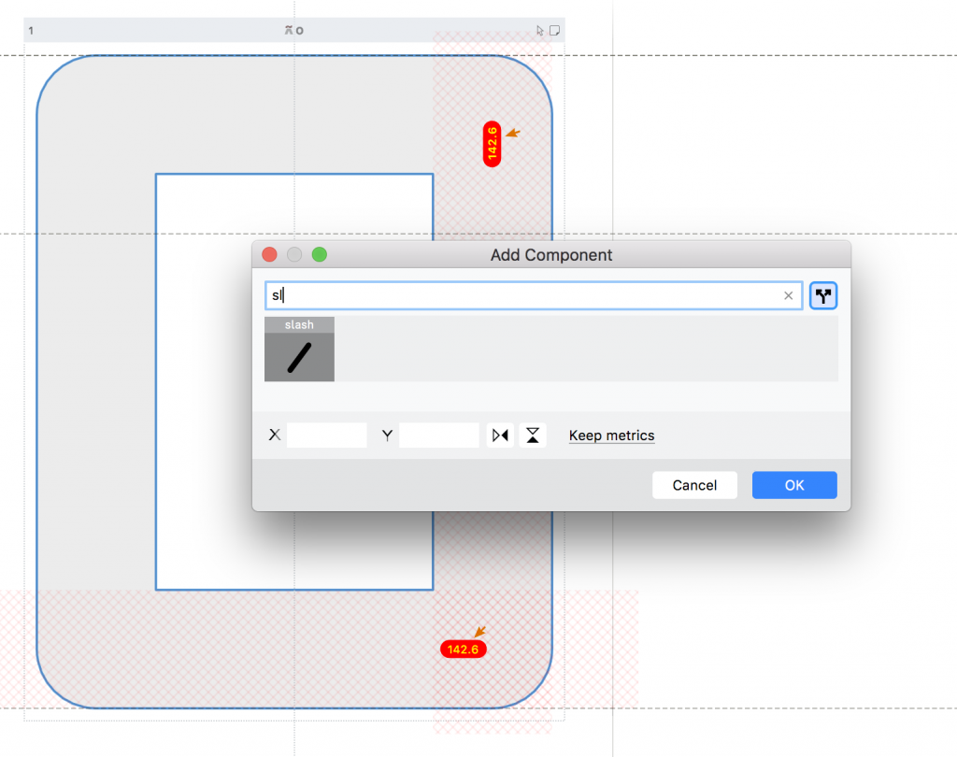957x757 pixels.
Task: Focus the Y offset input field
Action: (439, 436)
